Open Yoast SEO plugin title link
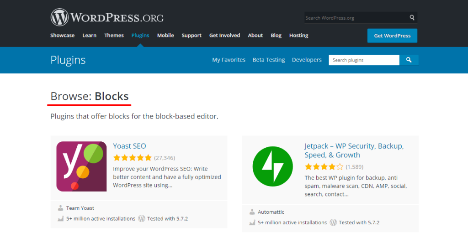Screen dimensions: 468x238 [x=129, y=146]
